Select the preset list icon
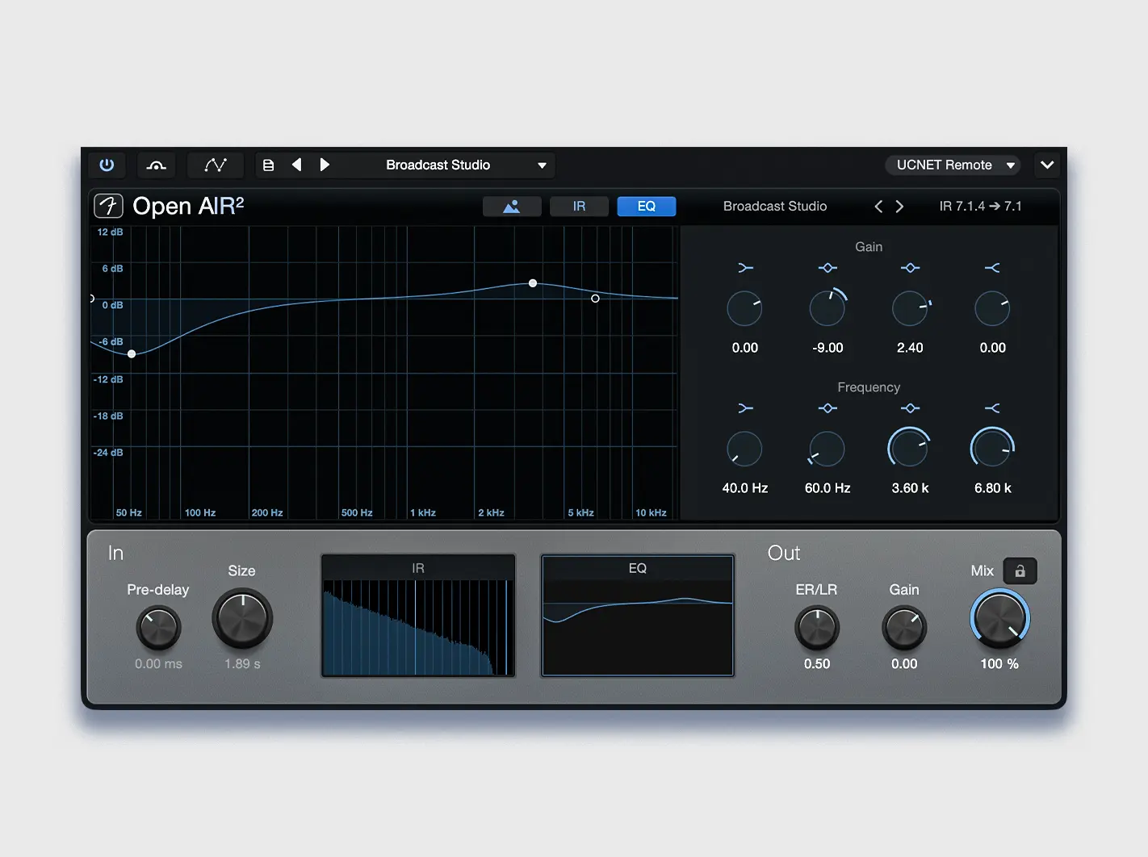The width and height of the screenshot is (1148, 857). pos(268,165)
